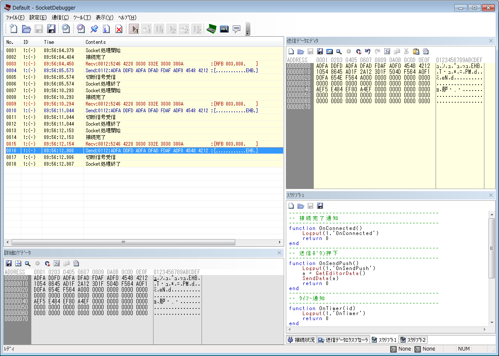This screenshot has width=499, height=356.
Task: Click the info icon in the detail log toolbar
Action: tap(48, 263)
